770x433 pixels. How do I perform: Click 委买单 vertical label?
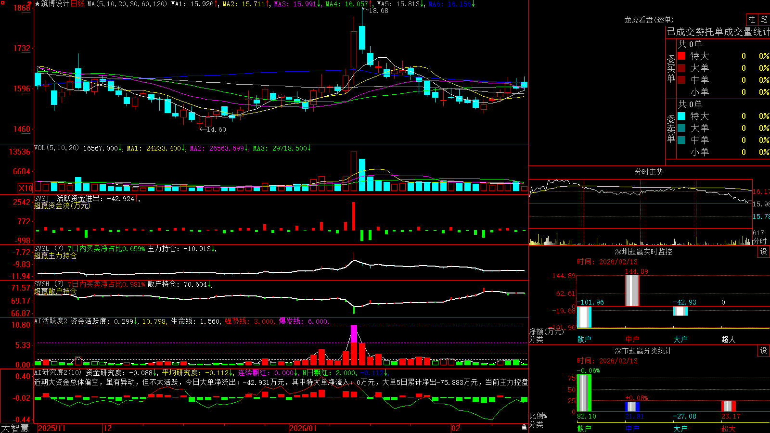[671, 68]
